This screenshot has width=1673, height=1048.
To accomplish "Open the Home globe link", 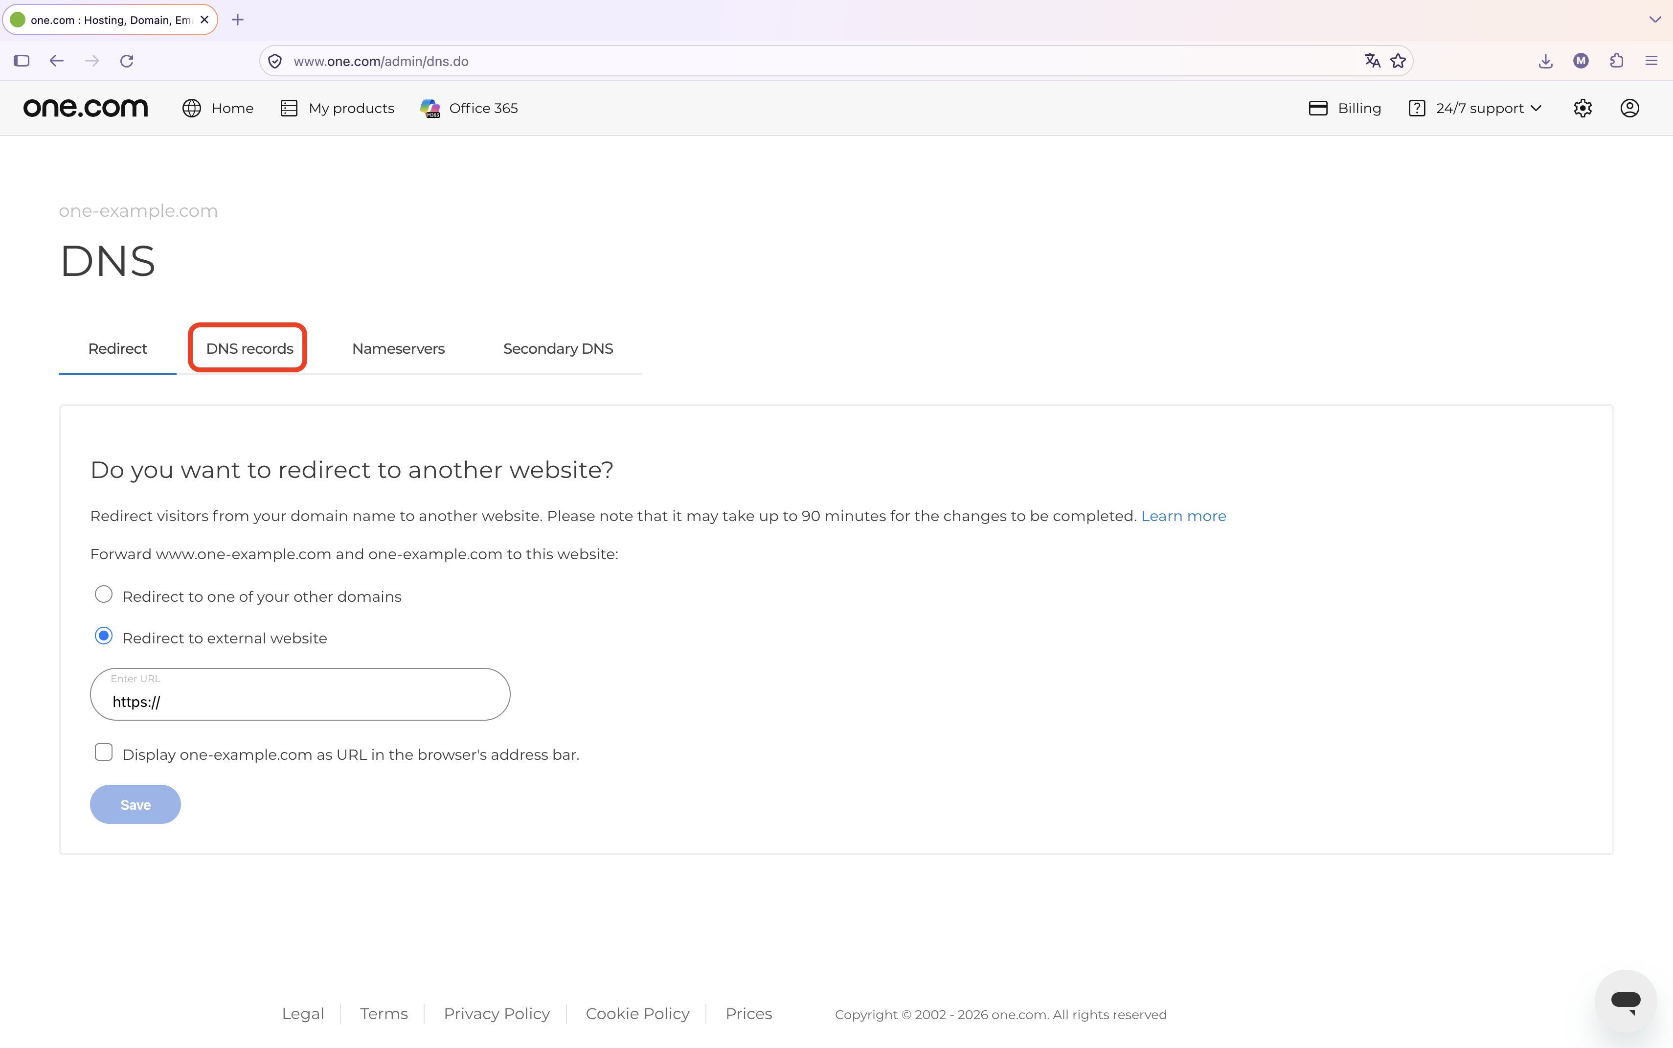I will click(x=218, y=108).
